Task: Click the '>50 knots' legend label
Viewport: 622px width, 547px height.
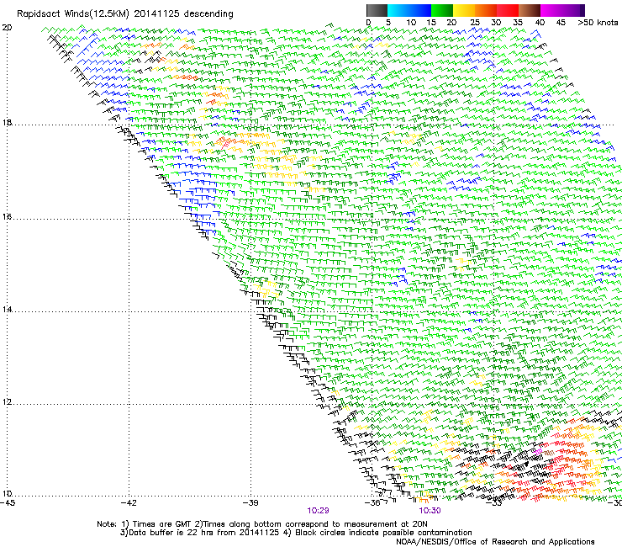Action: (598, 23)
